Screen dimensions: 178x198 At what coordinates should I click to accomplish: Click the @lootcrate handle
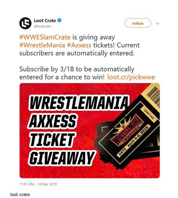pyautogui.click(x=43, y=27)
